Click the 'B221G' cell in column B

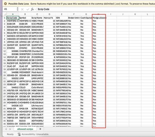(25, 121)
